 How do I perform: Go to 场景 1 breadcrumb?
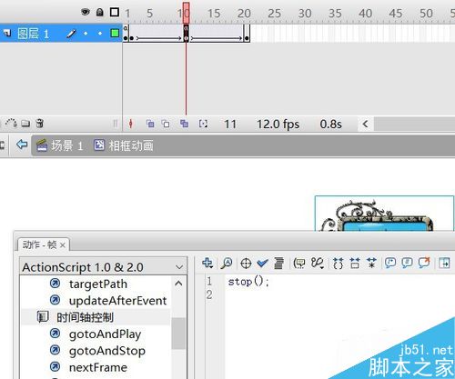(x=60, y=145)
